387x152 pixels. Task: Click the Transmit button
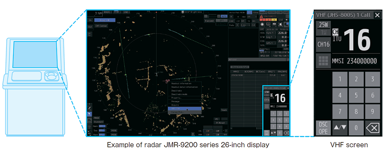209,21
